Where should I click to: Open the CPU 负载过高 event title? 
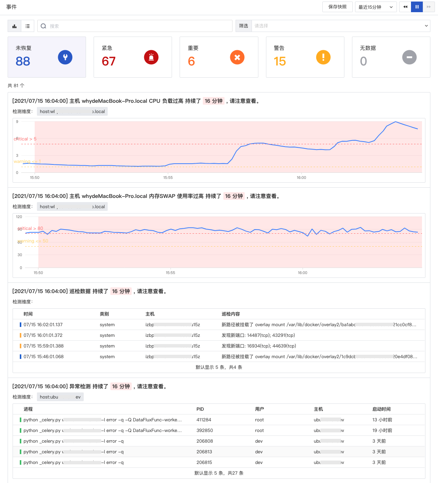click(136, 101)
